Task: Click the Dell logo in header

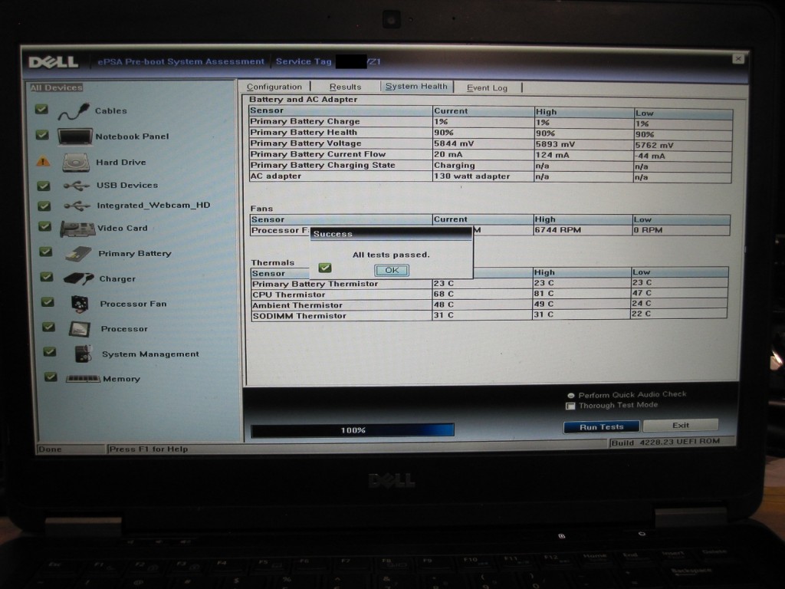Action: click(53, 62)
